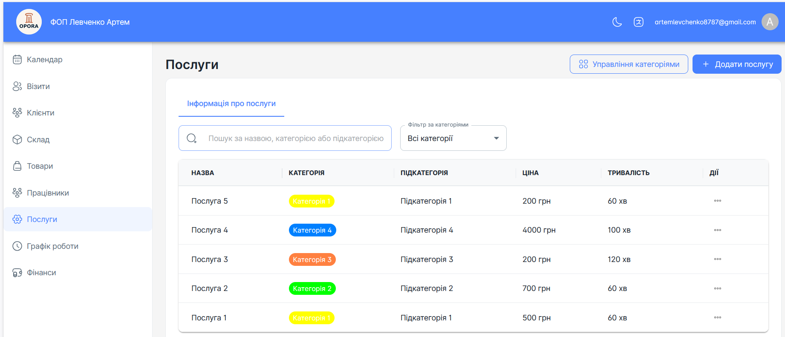785x337 pixels.
Task: Open the language translate icon
Action: click(638, 22)
